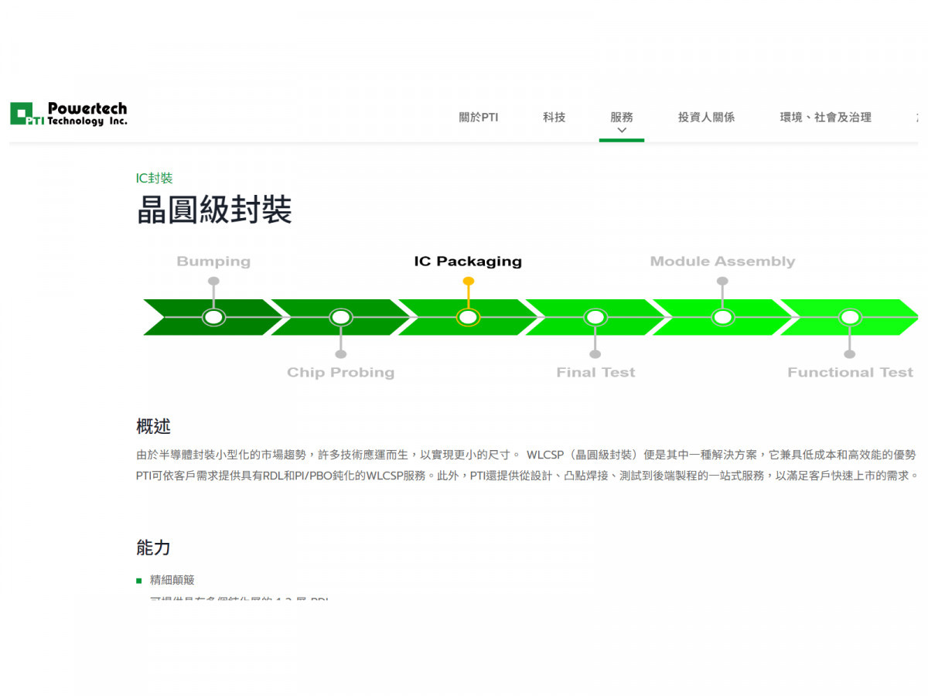The image size is (928, 696).
Task: Click the yellow dot above IC Packaging node
Action: coord(468,281)
